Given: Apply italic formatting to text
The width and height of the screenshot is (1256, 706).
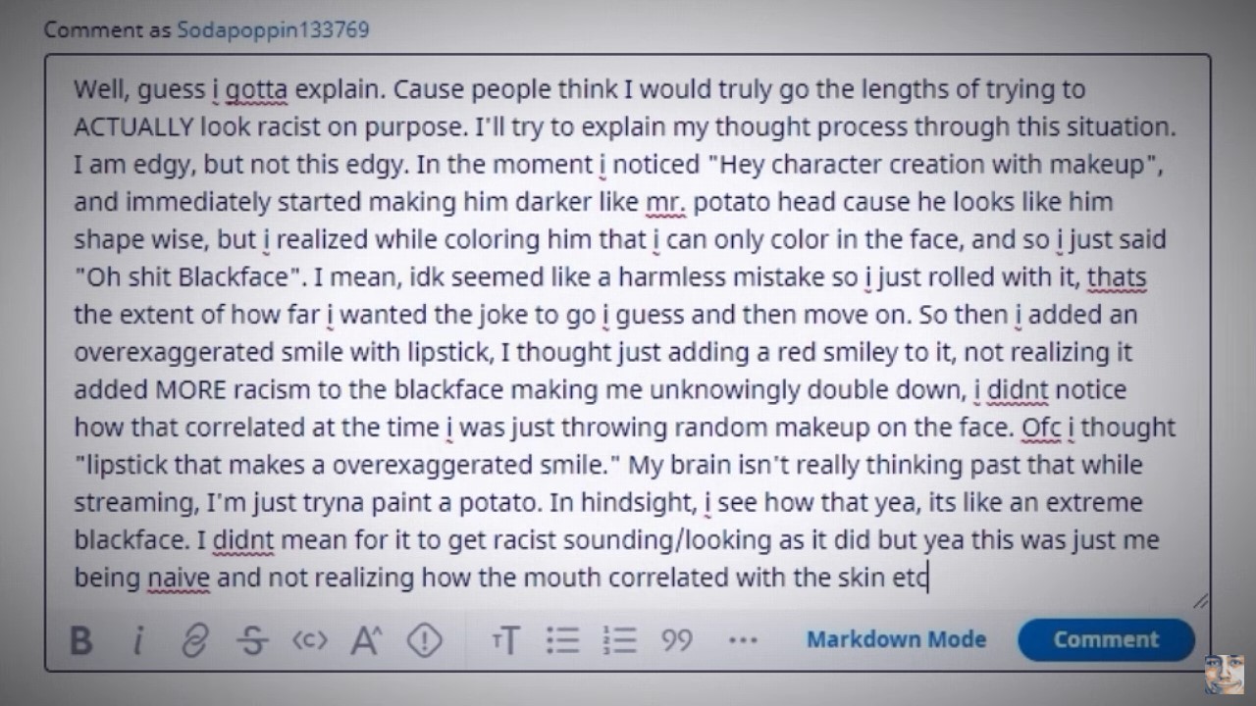Looking at the screenshot, I should 138,641.
